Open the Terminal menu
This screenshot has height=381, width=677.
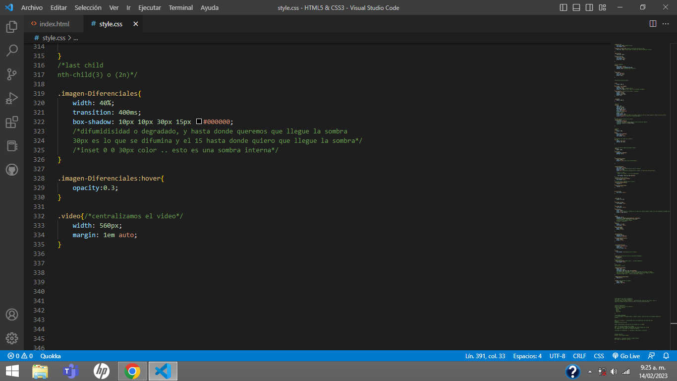click(181, 7)
